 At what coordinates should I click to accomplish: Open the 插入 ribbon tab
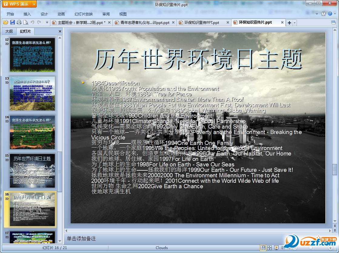point(27,14)
